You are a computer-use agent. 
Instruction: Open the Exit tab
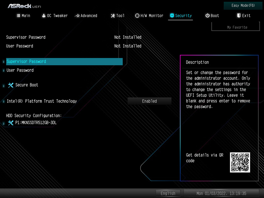click(244, 16)
